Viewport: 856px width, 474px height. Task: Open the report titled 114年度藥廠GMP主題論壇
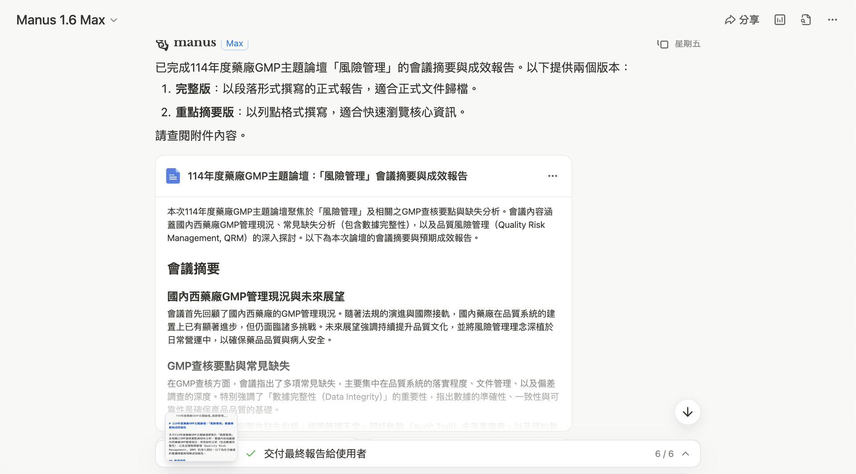coord(327,176)
